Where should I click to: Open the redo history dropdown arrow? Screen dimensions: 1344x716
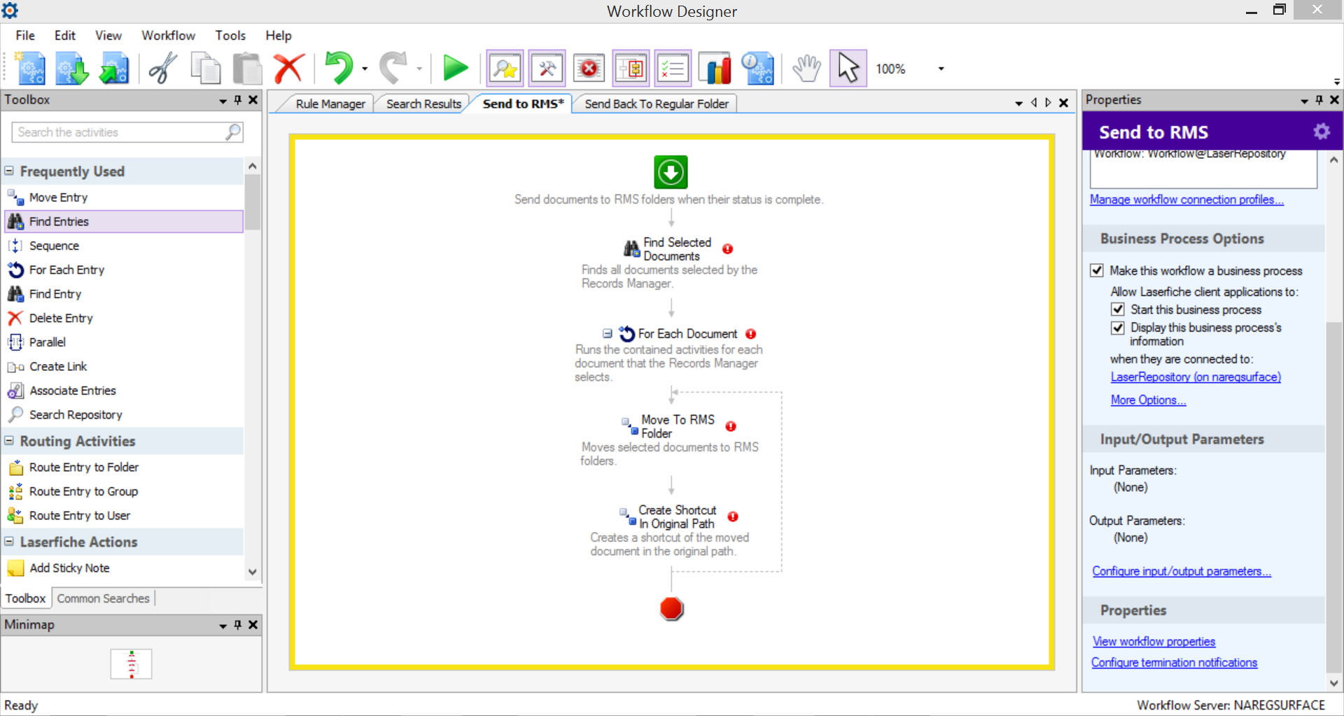419,69
